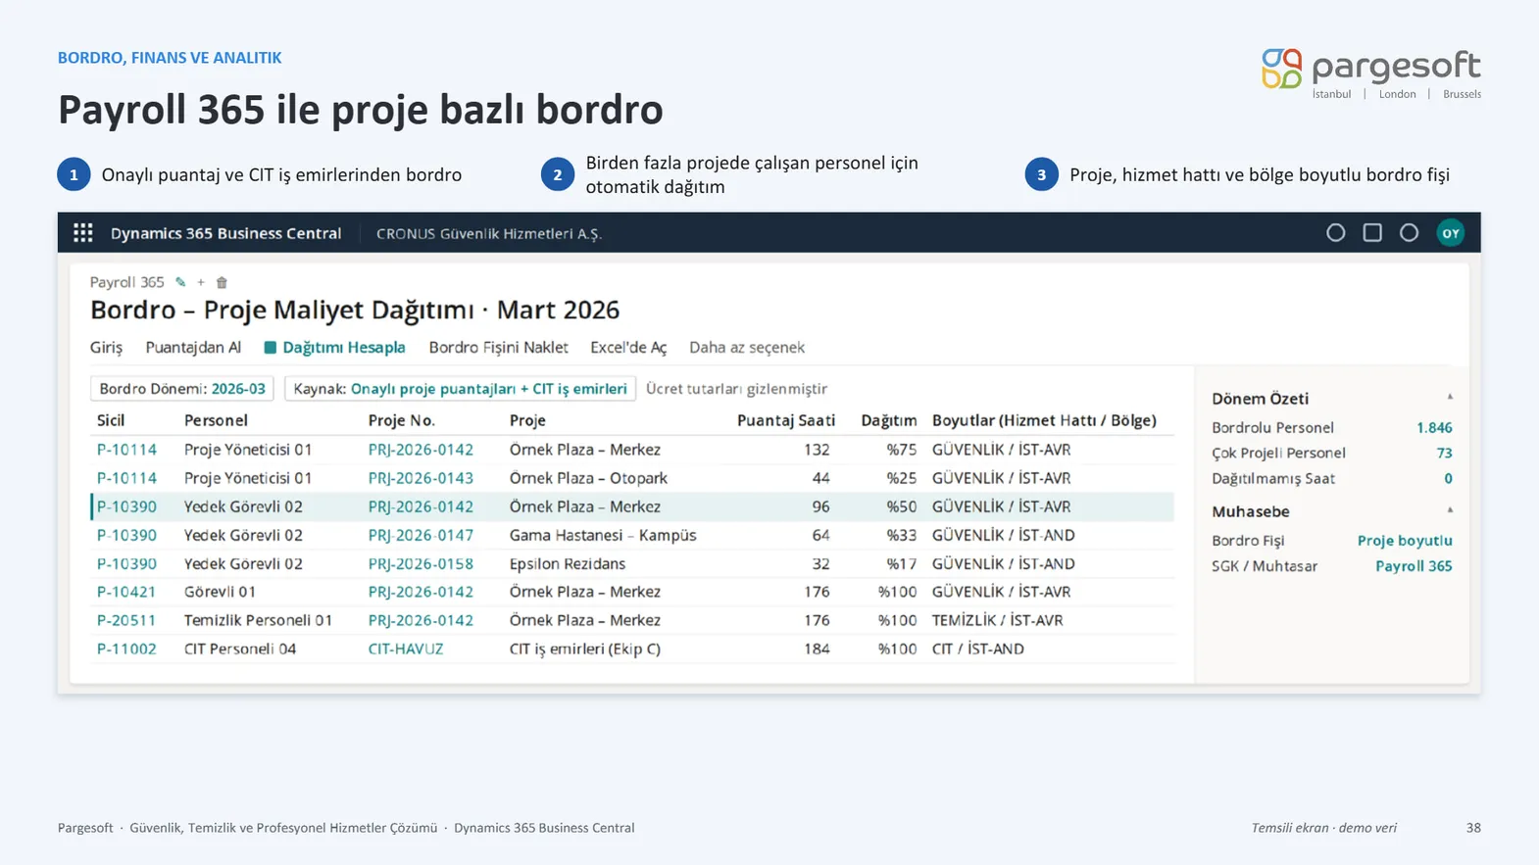1539x865 pixels.
Task: Click Daha az seçenek
Action: click(x=747, y=348)
